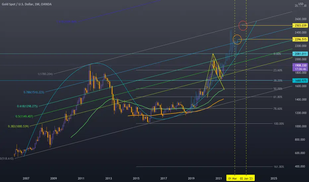Select the 0.382(1000.539) channel level label

click(18, 126)
